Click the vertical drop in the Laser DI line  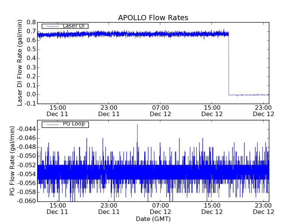(x=229, y=63)
